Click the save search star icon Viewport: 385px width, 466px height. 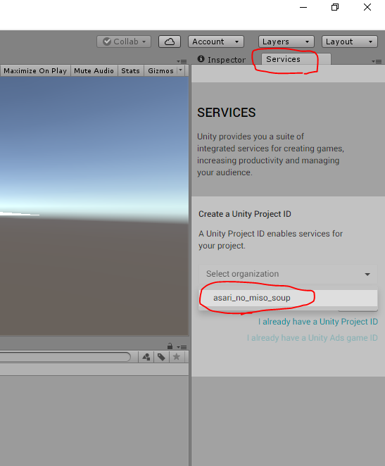(x=177, y=357)
